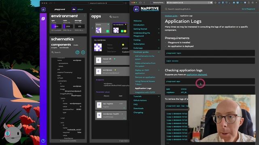Click the share icon in the right browser toolbar

(249, 3)
